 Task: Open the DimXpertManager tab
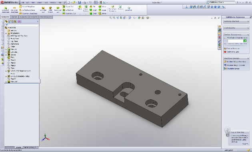click(19, 22)
